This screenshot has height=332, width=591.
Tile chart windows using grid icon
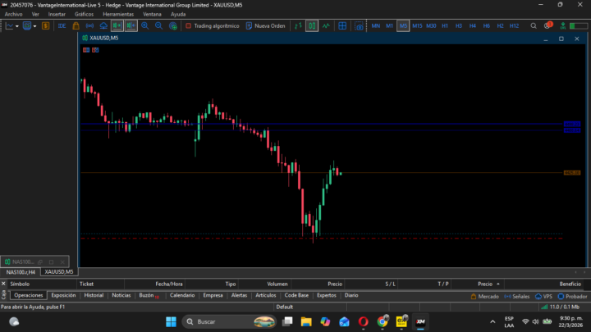(342, 26)
